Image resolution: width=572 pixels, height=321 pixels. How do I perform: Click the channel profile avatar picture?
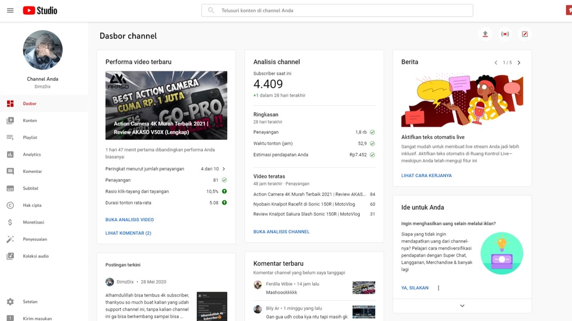click(43, 50)
